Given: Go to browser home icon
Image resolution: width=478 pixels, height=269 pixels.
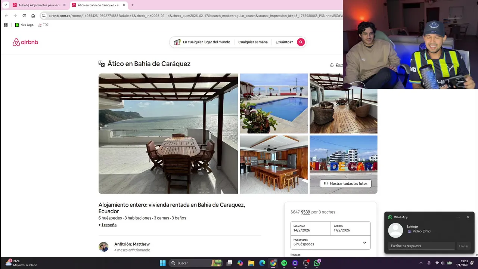Looking at the screenshot, I should (33, 16).
